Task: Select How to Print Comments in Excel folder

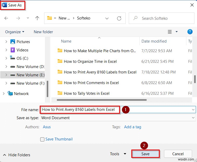Action: click(88, 83)
